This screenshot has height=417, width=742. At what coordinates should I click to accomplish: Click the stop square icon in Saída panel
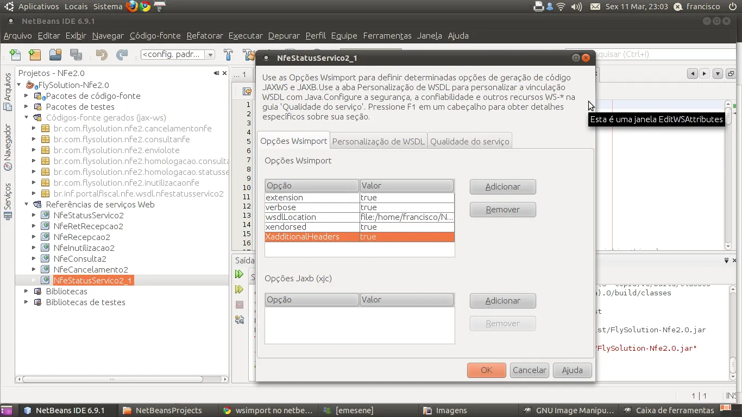click(x=239, y=305)
